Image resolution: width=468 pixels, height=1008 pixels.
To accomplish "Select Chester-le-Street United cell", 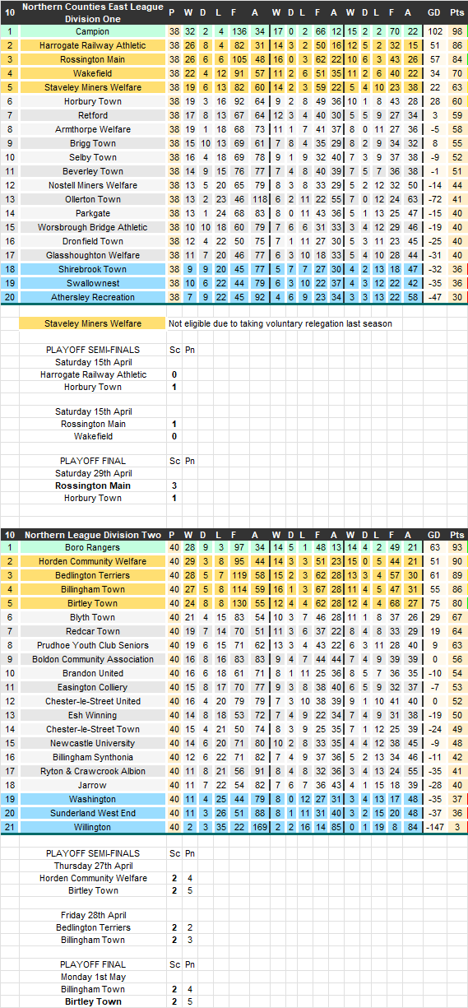I will (92, 701).
